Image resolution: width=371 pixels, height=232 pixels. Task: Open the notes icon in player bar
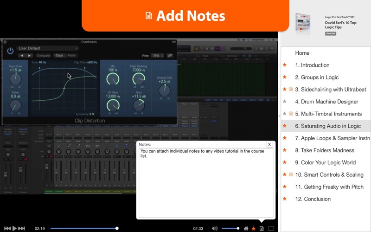point(262,228)
